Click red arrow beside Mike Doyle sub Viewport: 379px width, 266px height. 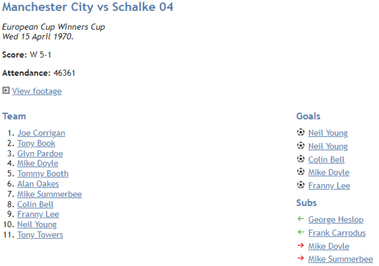(301, 245)
